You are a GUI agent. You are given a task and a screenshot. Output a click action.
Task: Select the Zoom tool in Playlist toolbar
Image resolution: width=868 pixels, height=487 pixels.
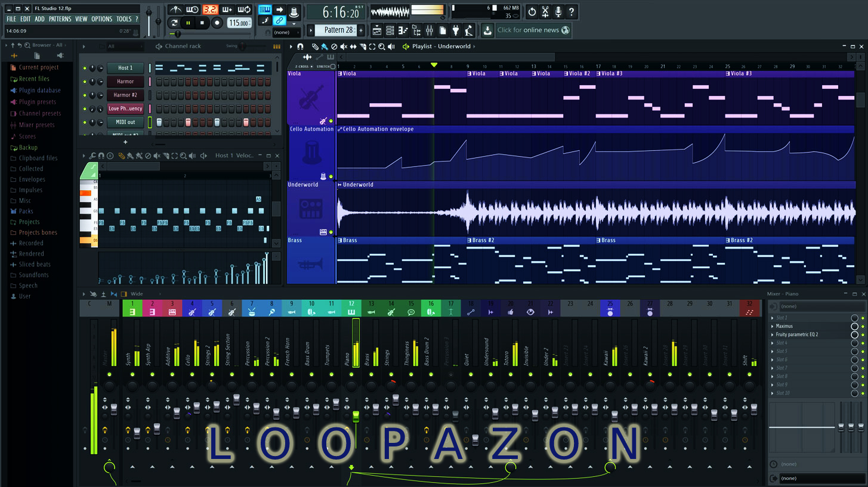[382, 46]
